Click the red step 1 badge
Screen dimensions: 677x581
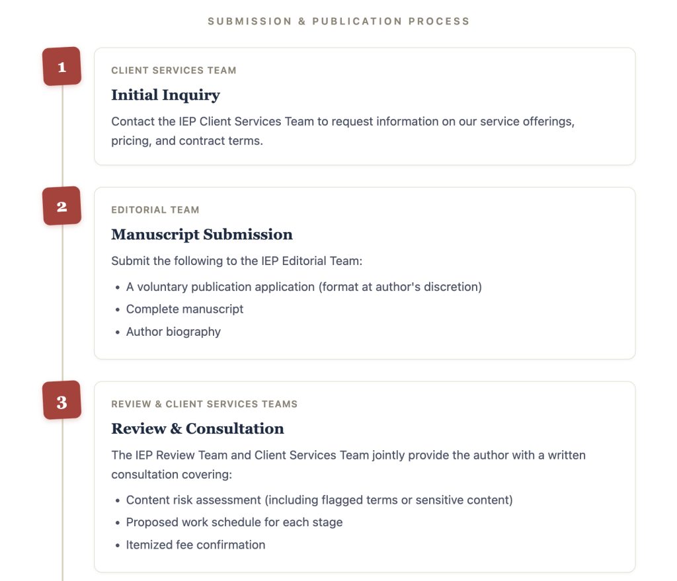coord(61,67)
